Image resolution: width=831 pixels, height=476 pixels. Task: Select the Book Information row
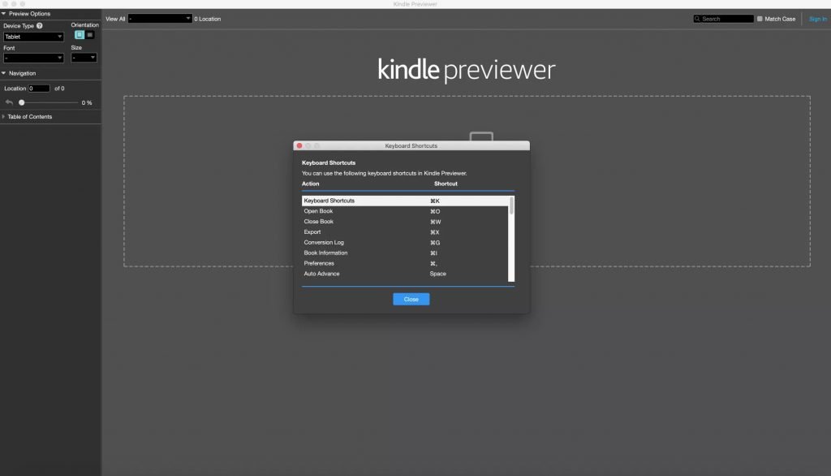click(x=405, y=253)
